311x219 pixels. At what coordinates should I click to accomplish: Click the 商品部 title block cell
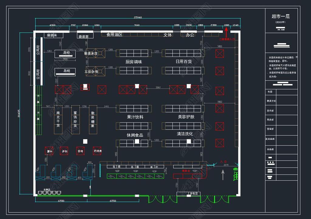click(270, 120)
